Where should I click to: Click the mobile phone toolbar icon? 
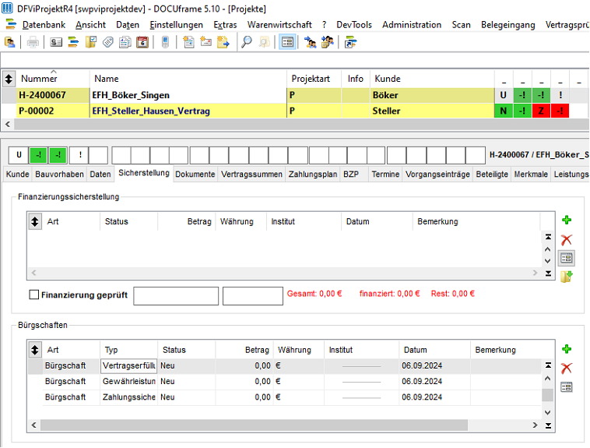[x=165, y=42]
